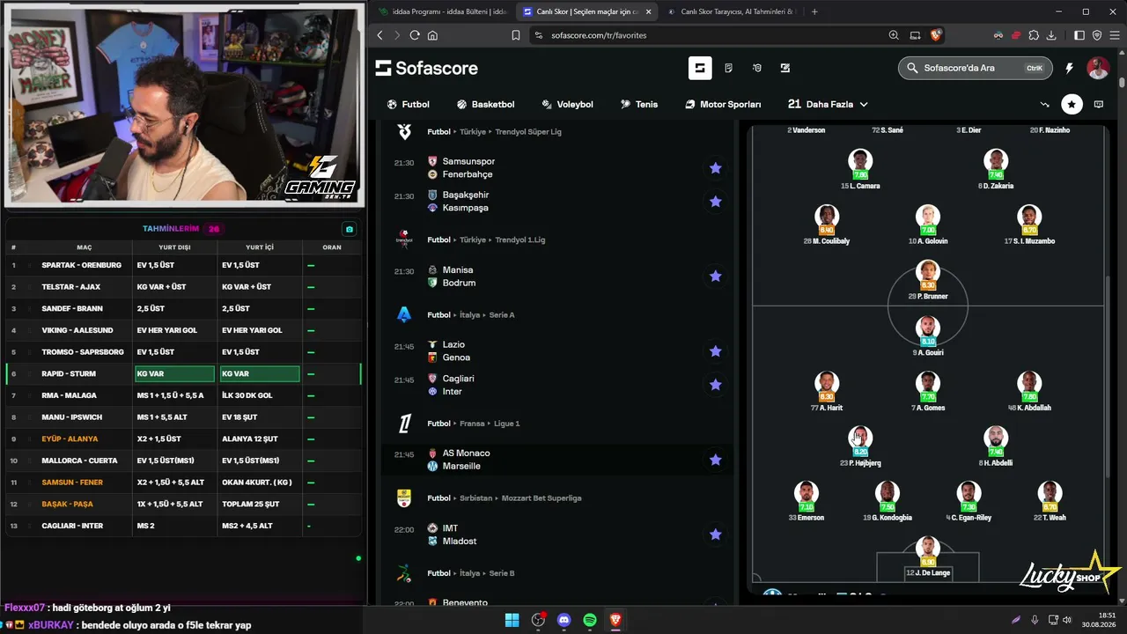Open a new browser tab
The image size is (1127, 634).
pos(814,11)
